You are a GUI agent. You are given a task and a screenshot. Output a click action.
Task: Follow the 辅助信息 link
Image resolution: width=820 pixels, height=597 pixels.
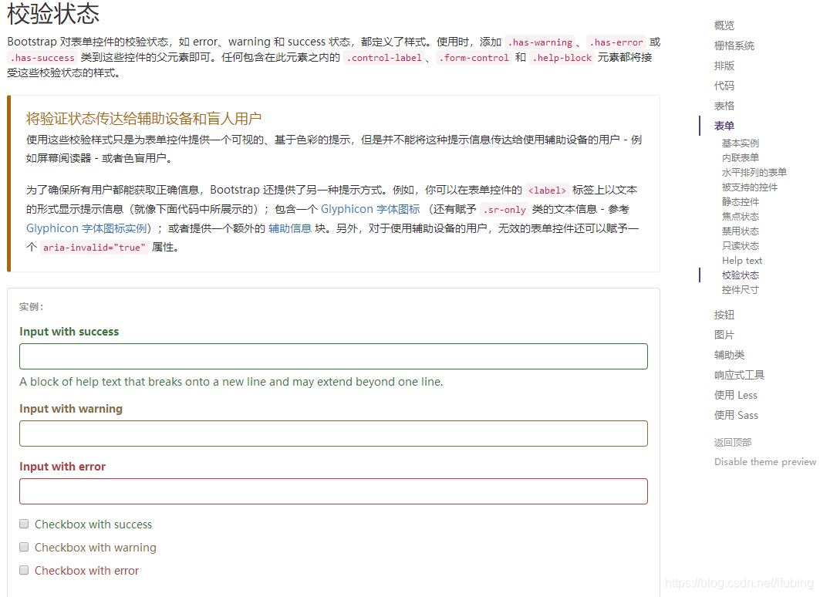point(290,228)
